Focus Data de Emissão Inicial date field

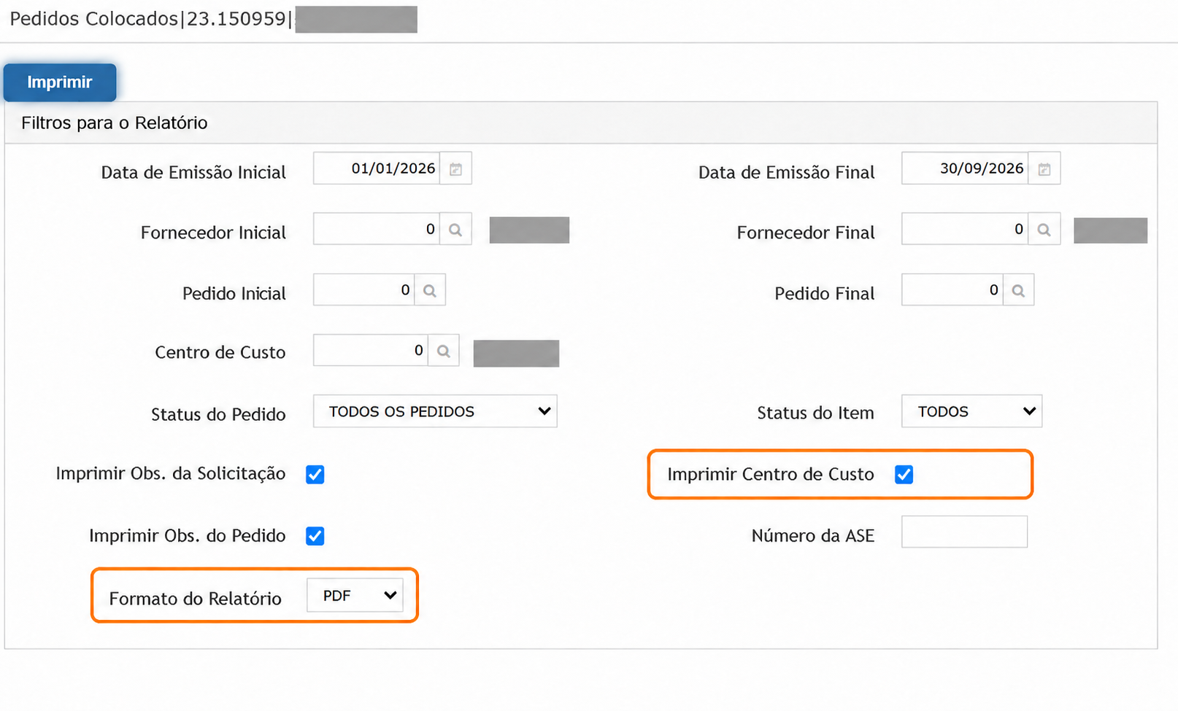pos(377,168)
